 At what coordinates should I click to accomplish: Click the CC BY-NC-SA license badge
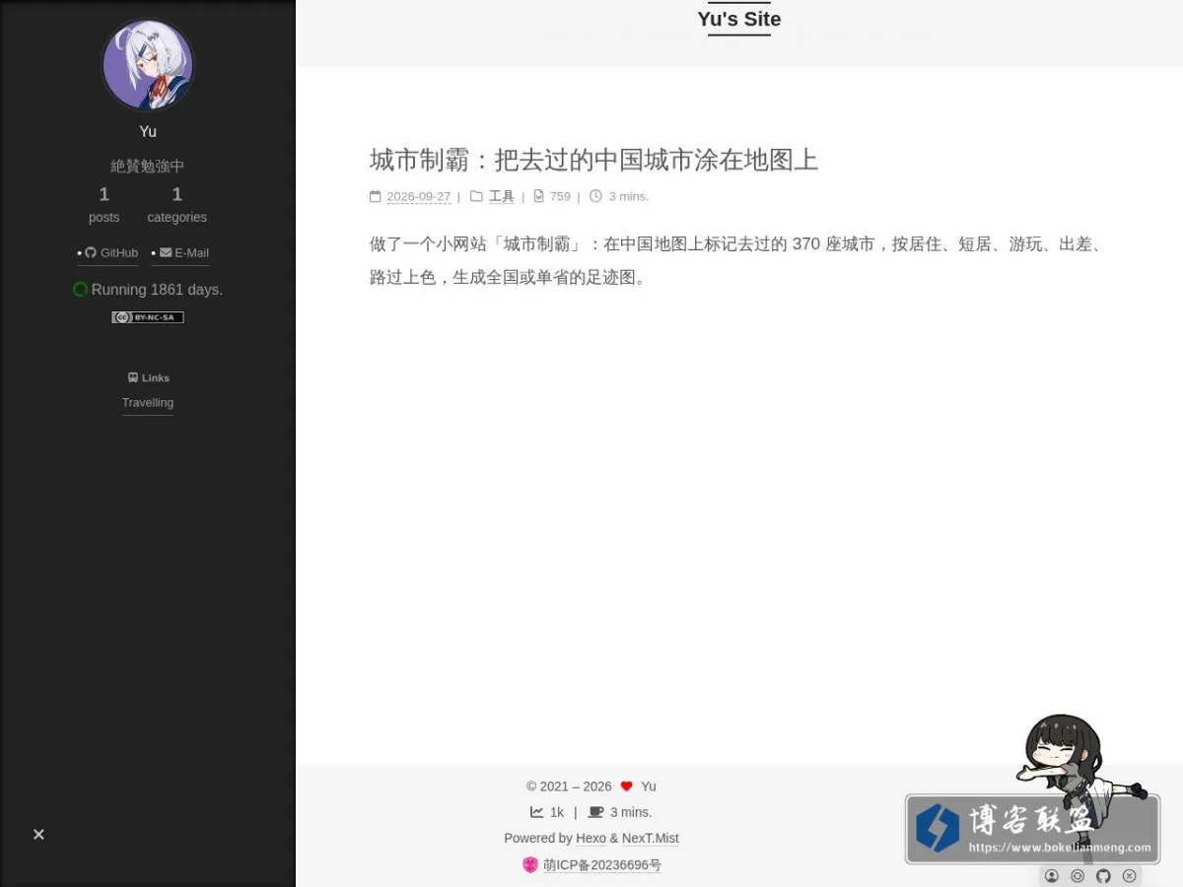(148, 317)
